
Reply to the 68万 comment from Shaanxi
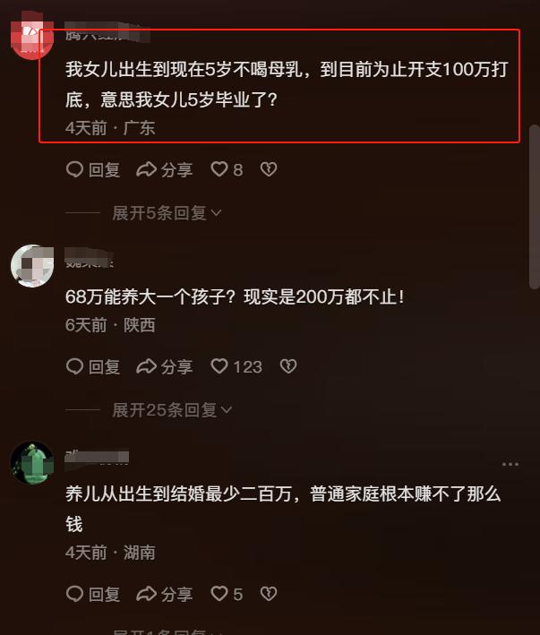(93, 367)
